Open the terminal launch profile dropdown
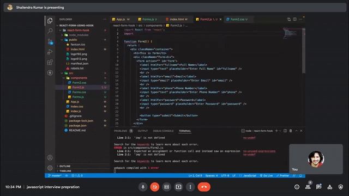349x196 pixels. (280, 131)
